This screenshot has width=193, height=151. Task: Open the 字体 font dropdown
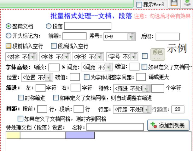[55, 57]
